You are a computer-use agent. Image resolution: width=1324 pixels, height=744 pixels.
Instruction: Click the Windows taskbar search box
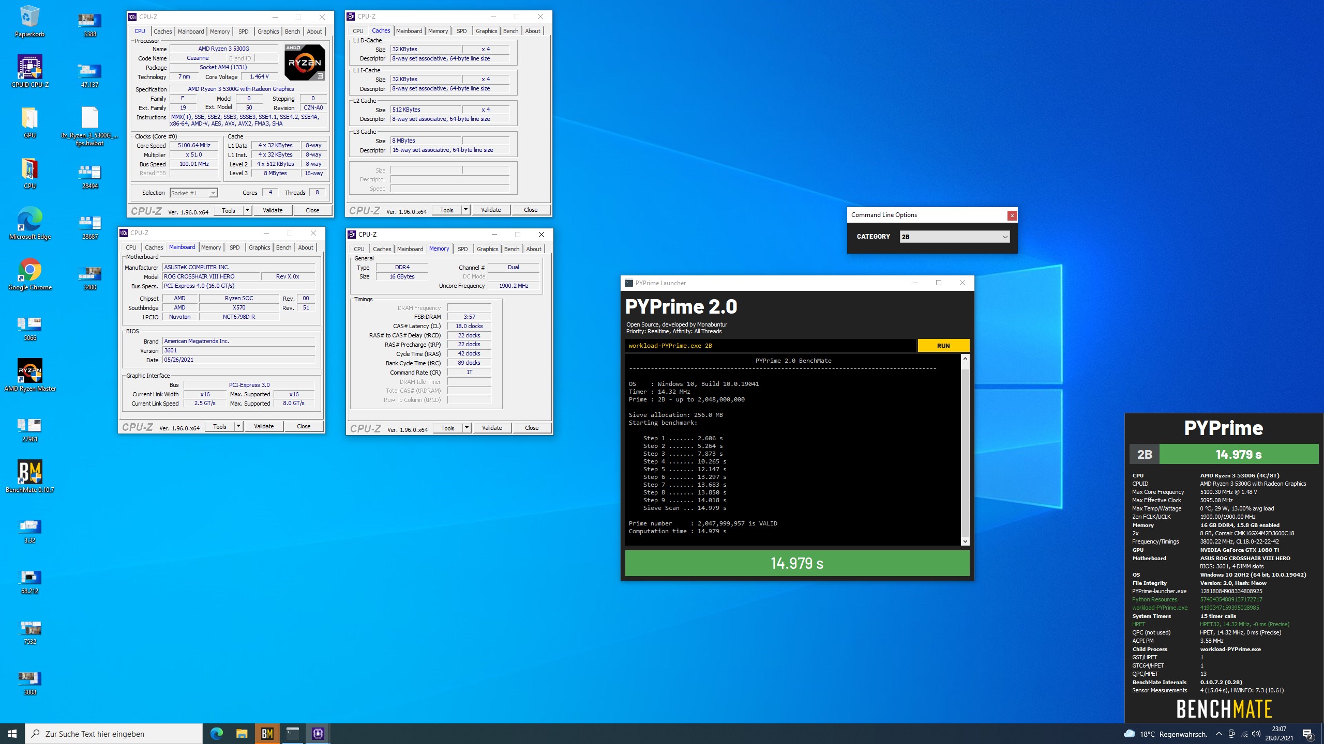114,734
